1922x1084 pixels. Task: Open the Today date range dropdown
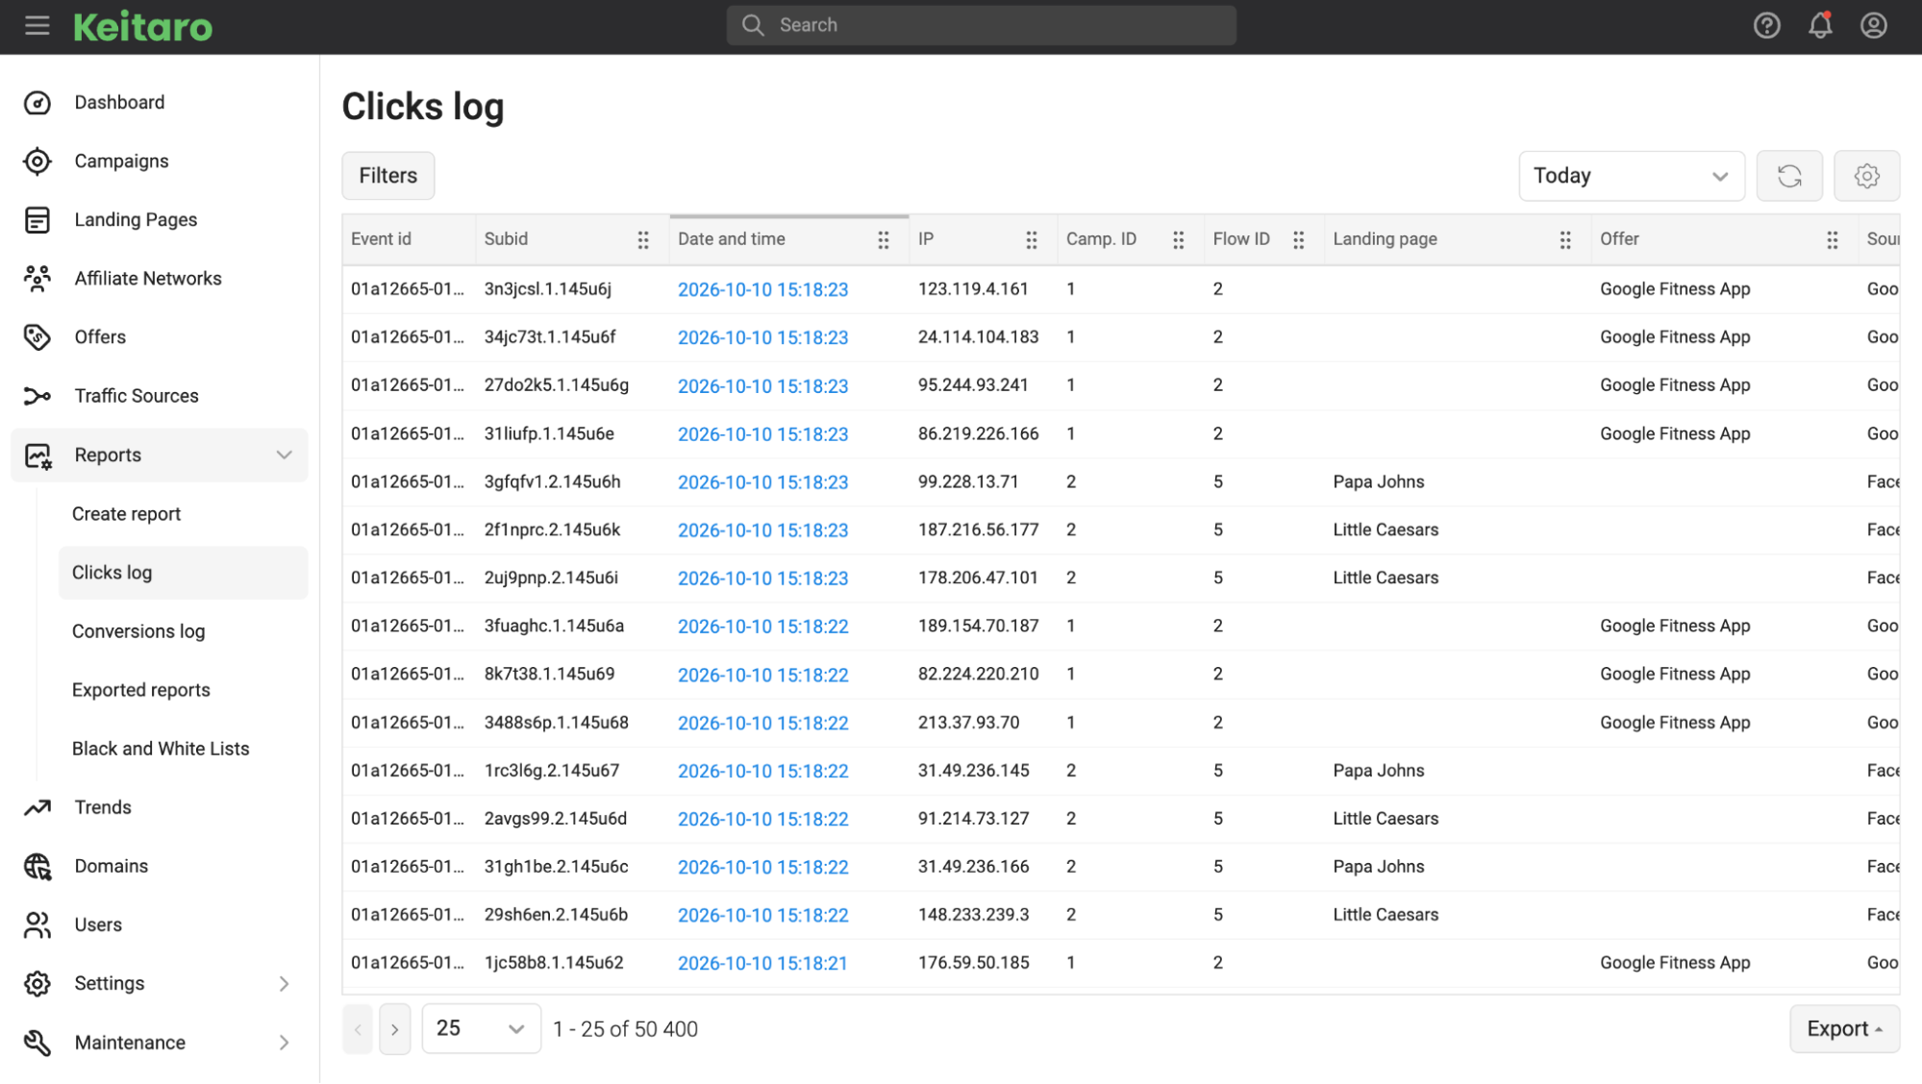(x=1632, y=176)
